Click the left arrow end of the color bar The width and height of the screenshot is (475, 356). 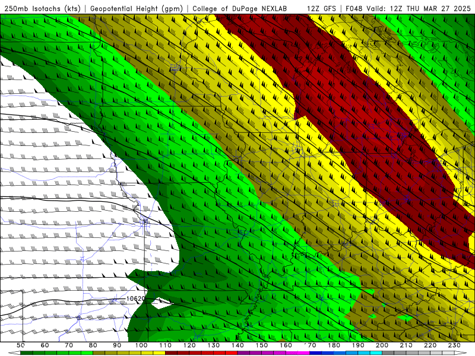(14, 353)
